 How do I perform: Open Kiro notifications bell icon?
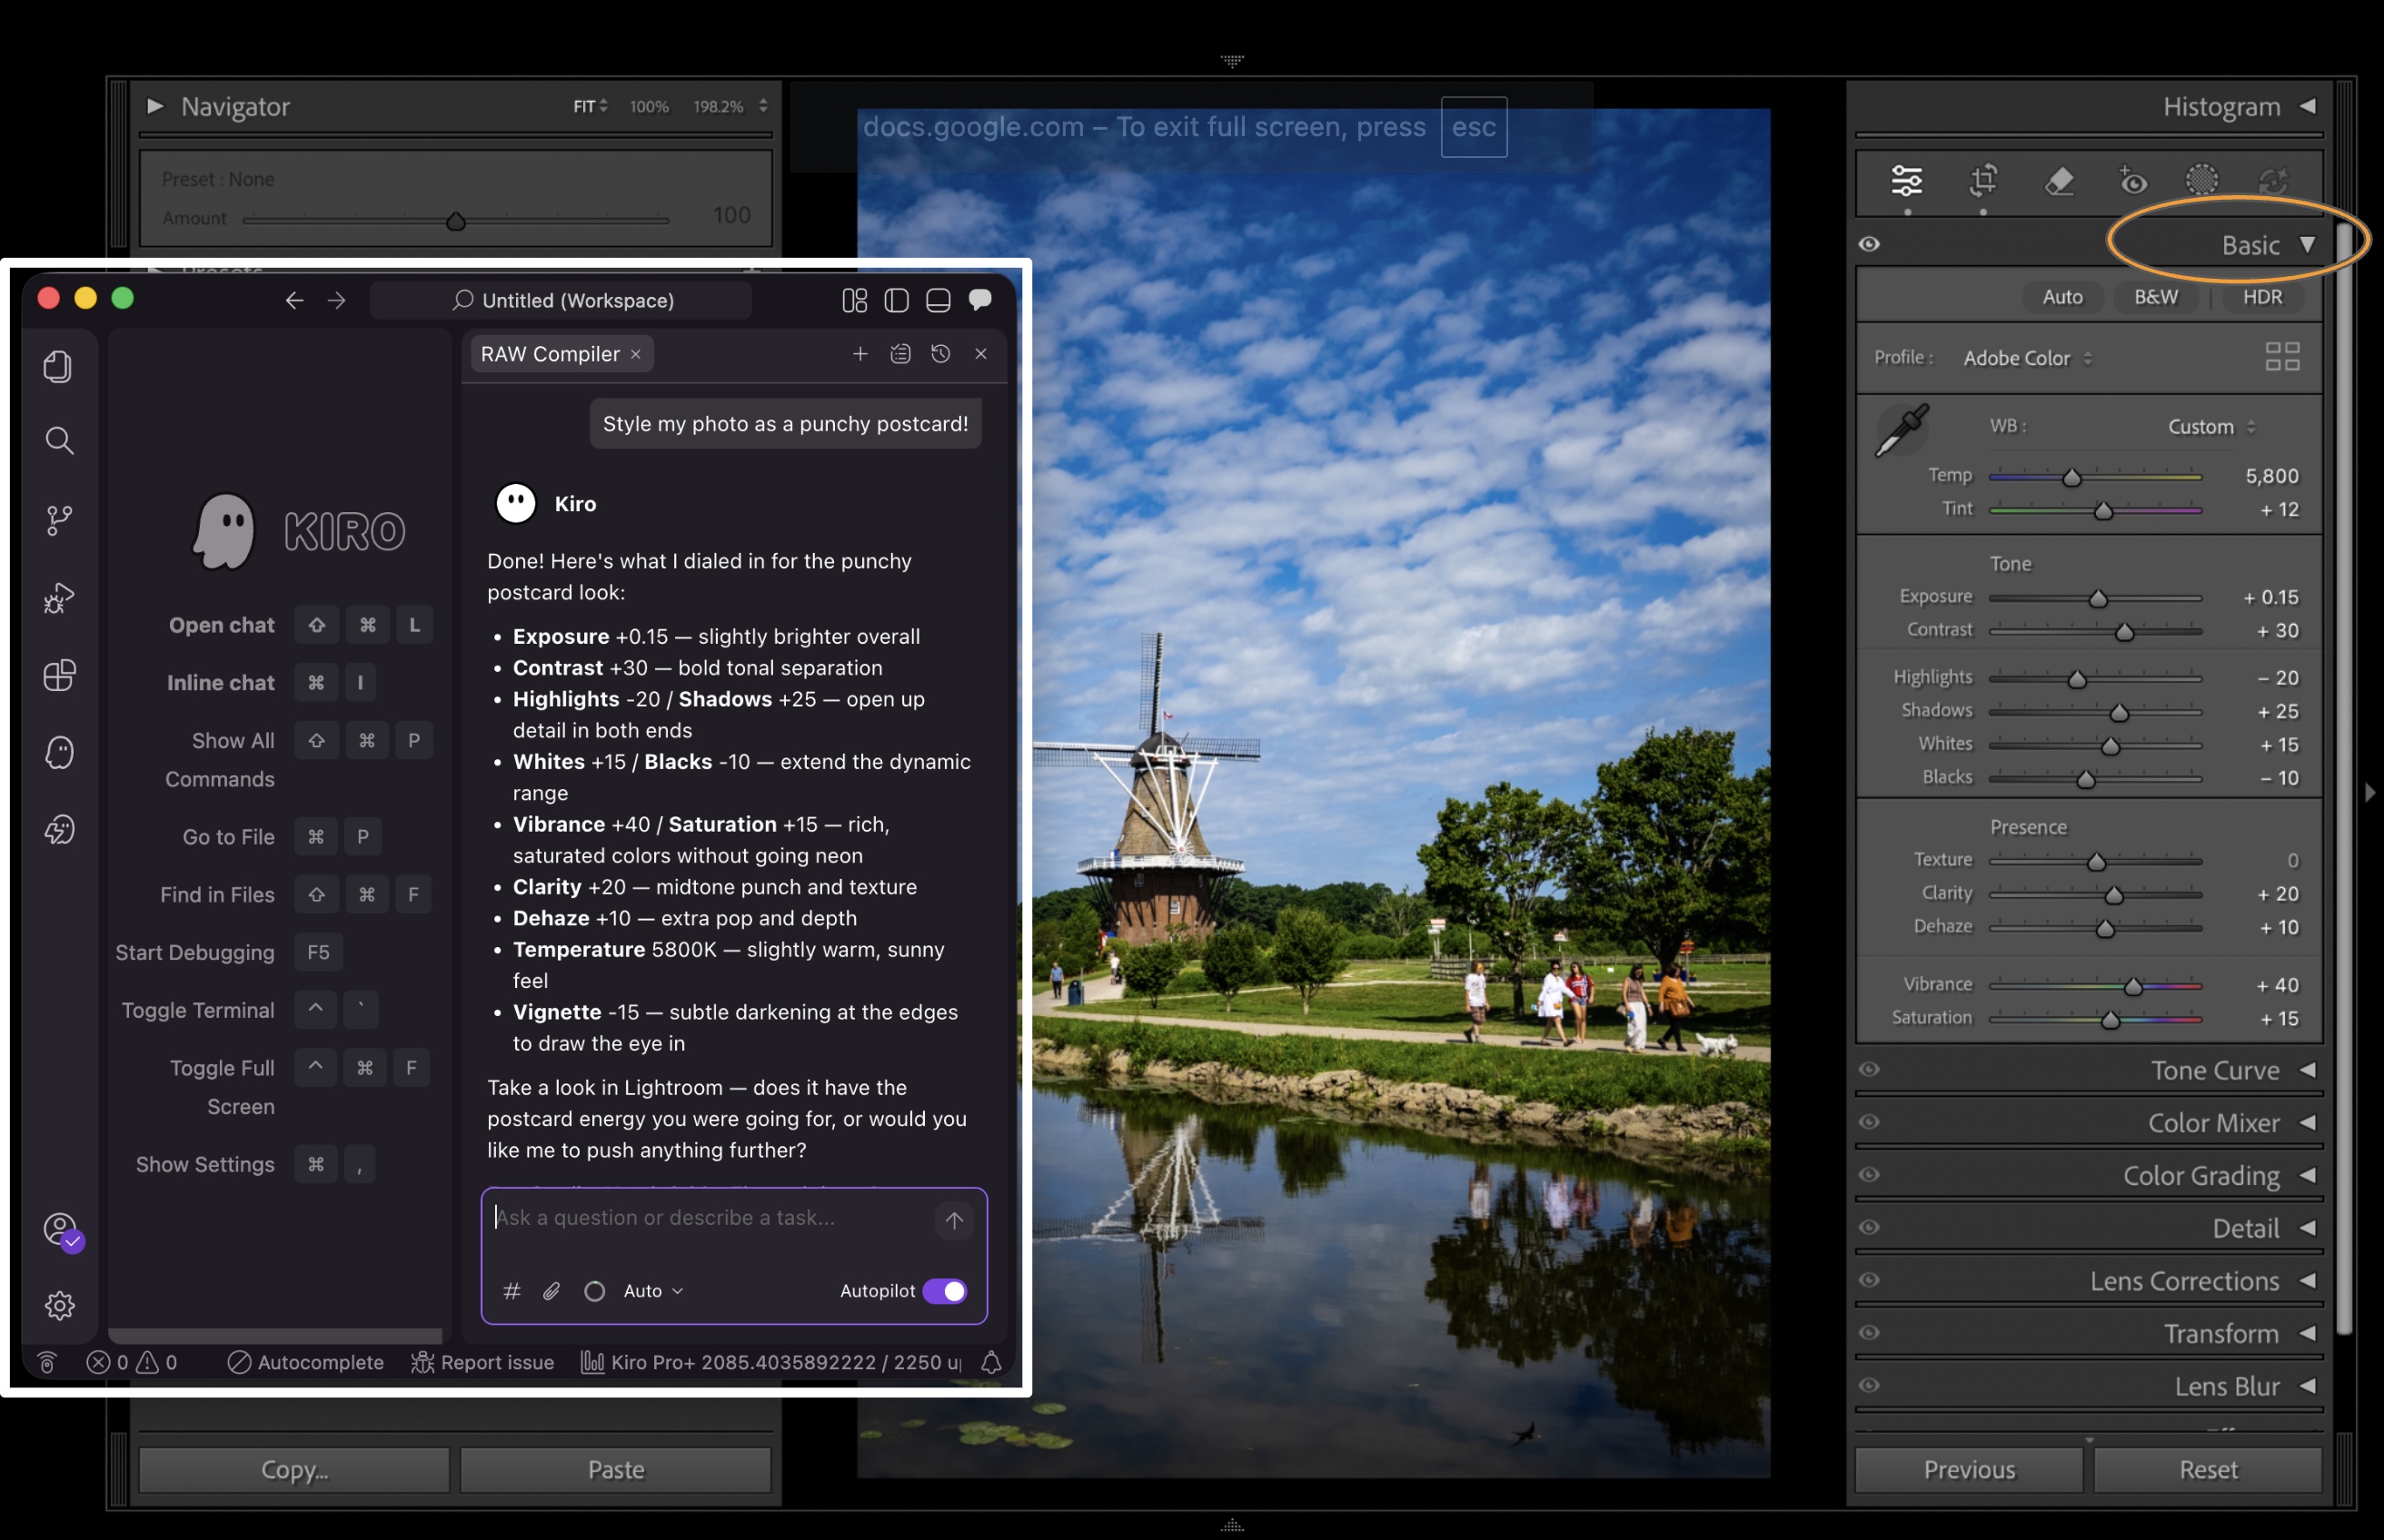click(990, 1362)
